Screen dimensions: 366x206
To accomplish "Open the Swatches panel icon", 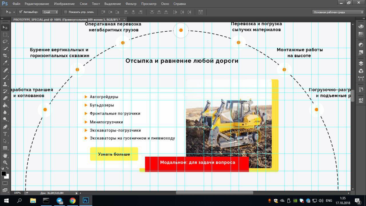I will tap(361, 34).
